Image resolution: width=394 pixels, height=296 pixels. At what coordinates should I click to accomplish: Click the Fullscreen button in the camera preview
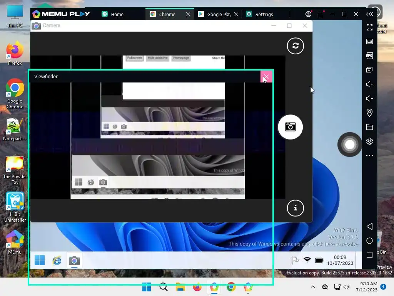135,58
